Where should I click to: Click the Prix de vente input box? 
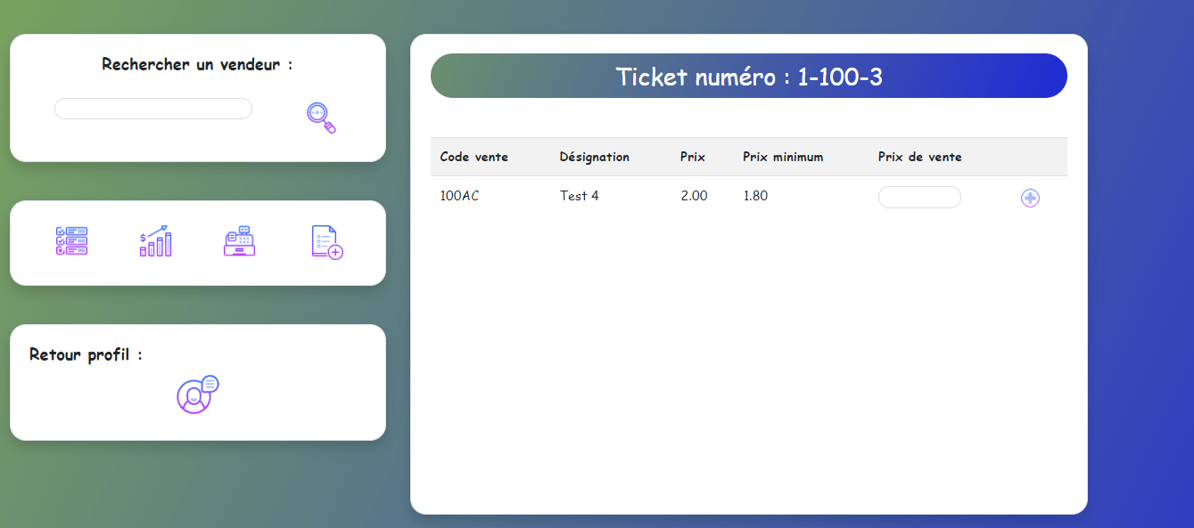pyautogui.click(x=919, y=197)
